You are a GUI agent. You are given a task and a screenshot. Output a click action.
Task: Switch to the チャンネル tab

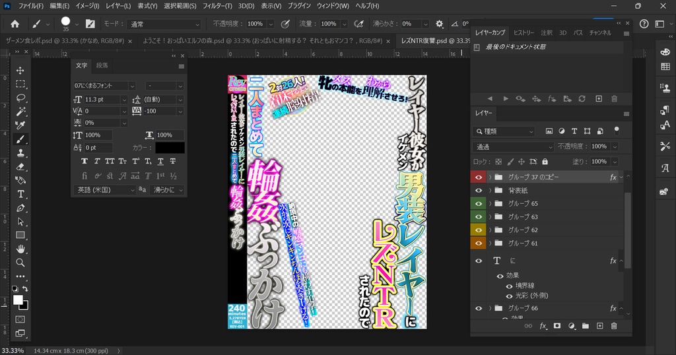(600, 33)
